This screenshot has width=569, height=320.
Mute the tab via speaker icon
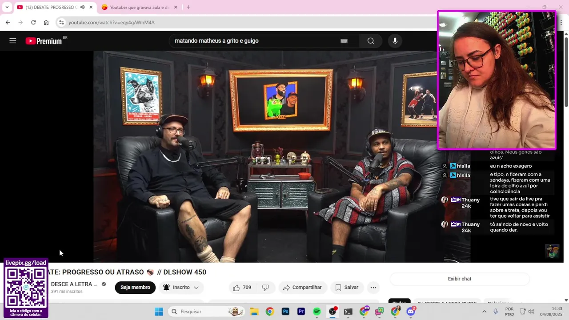tap(82, 7)
